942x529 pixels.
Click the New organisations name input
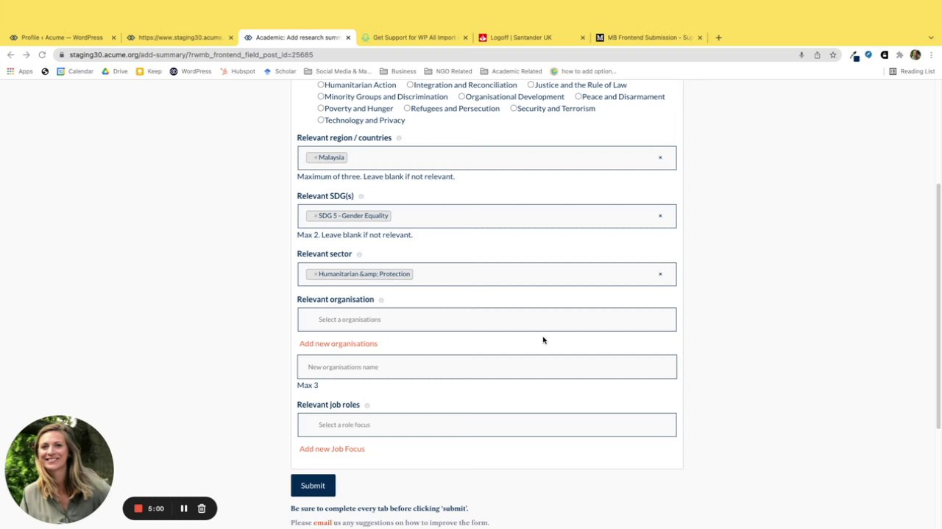coord(486,367)
